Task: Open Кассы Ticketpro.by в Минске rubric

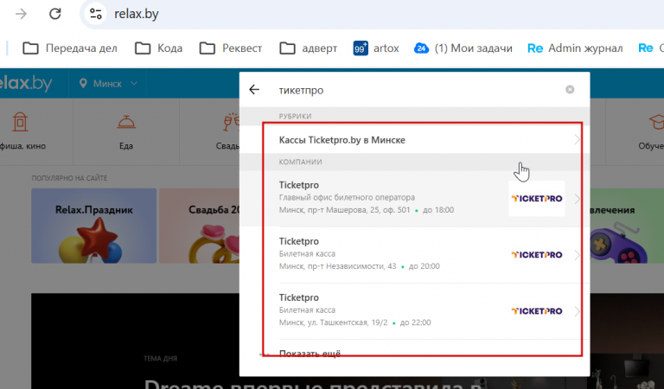Action: pos(414,140)
